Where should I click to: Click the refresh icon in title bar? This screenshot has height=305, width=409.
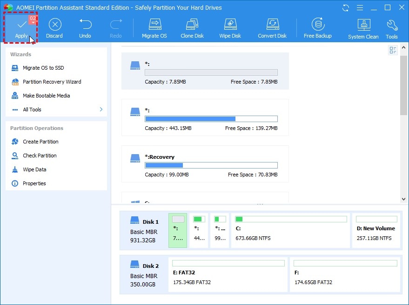[346, 8]
